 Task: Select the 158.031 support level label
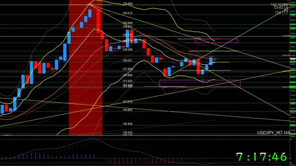point(127,61)
